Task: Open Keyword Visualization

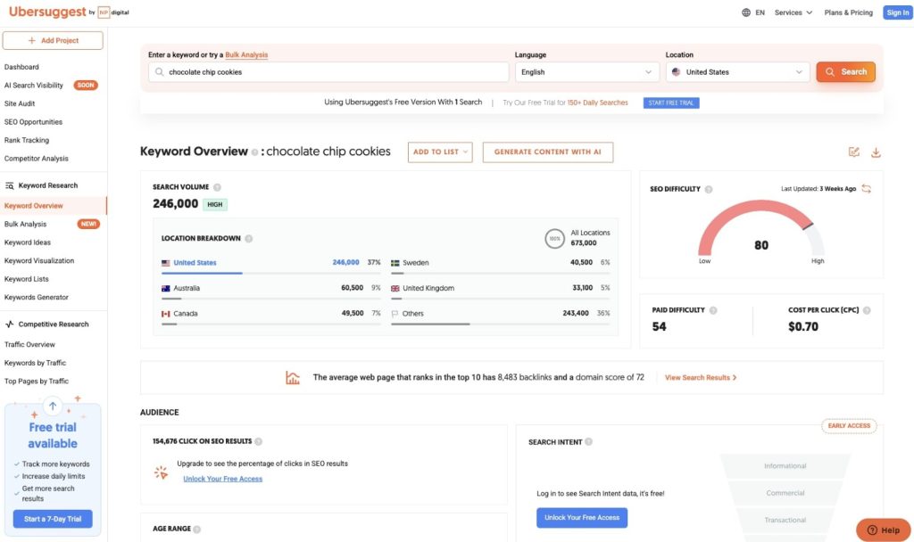Action: (39, 261)
